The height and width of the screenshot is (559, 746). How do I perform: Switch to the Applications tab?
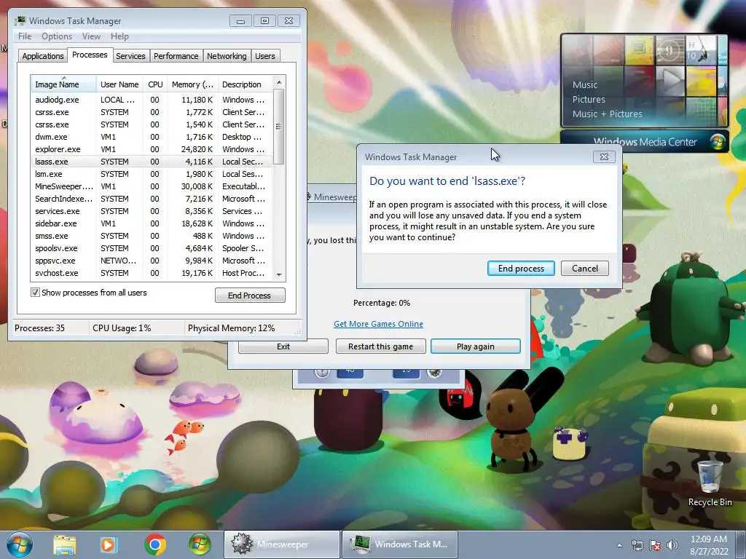(43, 56)
